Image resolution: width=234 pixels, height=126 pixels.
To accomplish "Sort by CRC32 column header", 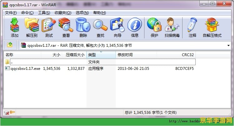I will pyautogui.click(x=176, y=55).
